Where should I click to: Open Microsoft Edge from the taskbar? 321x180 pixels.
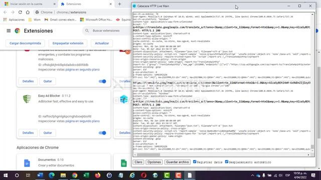pos(52,175)
